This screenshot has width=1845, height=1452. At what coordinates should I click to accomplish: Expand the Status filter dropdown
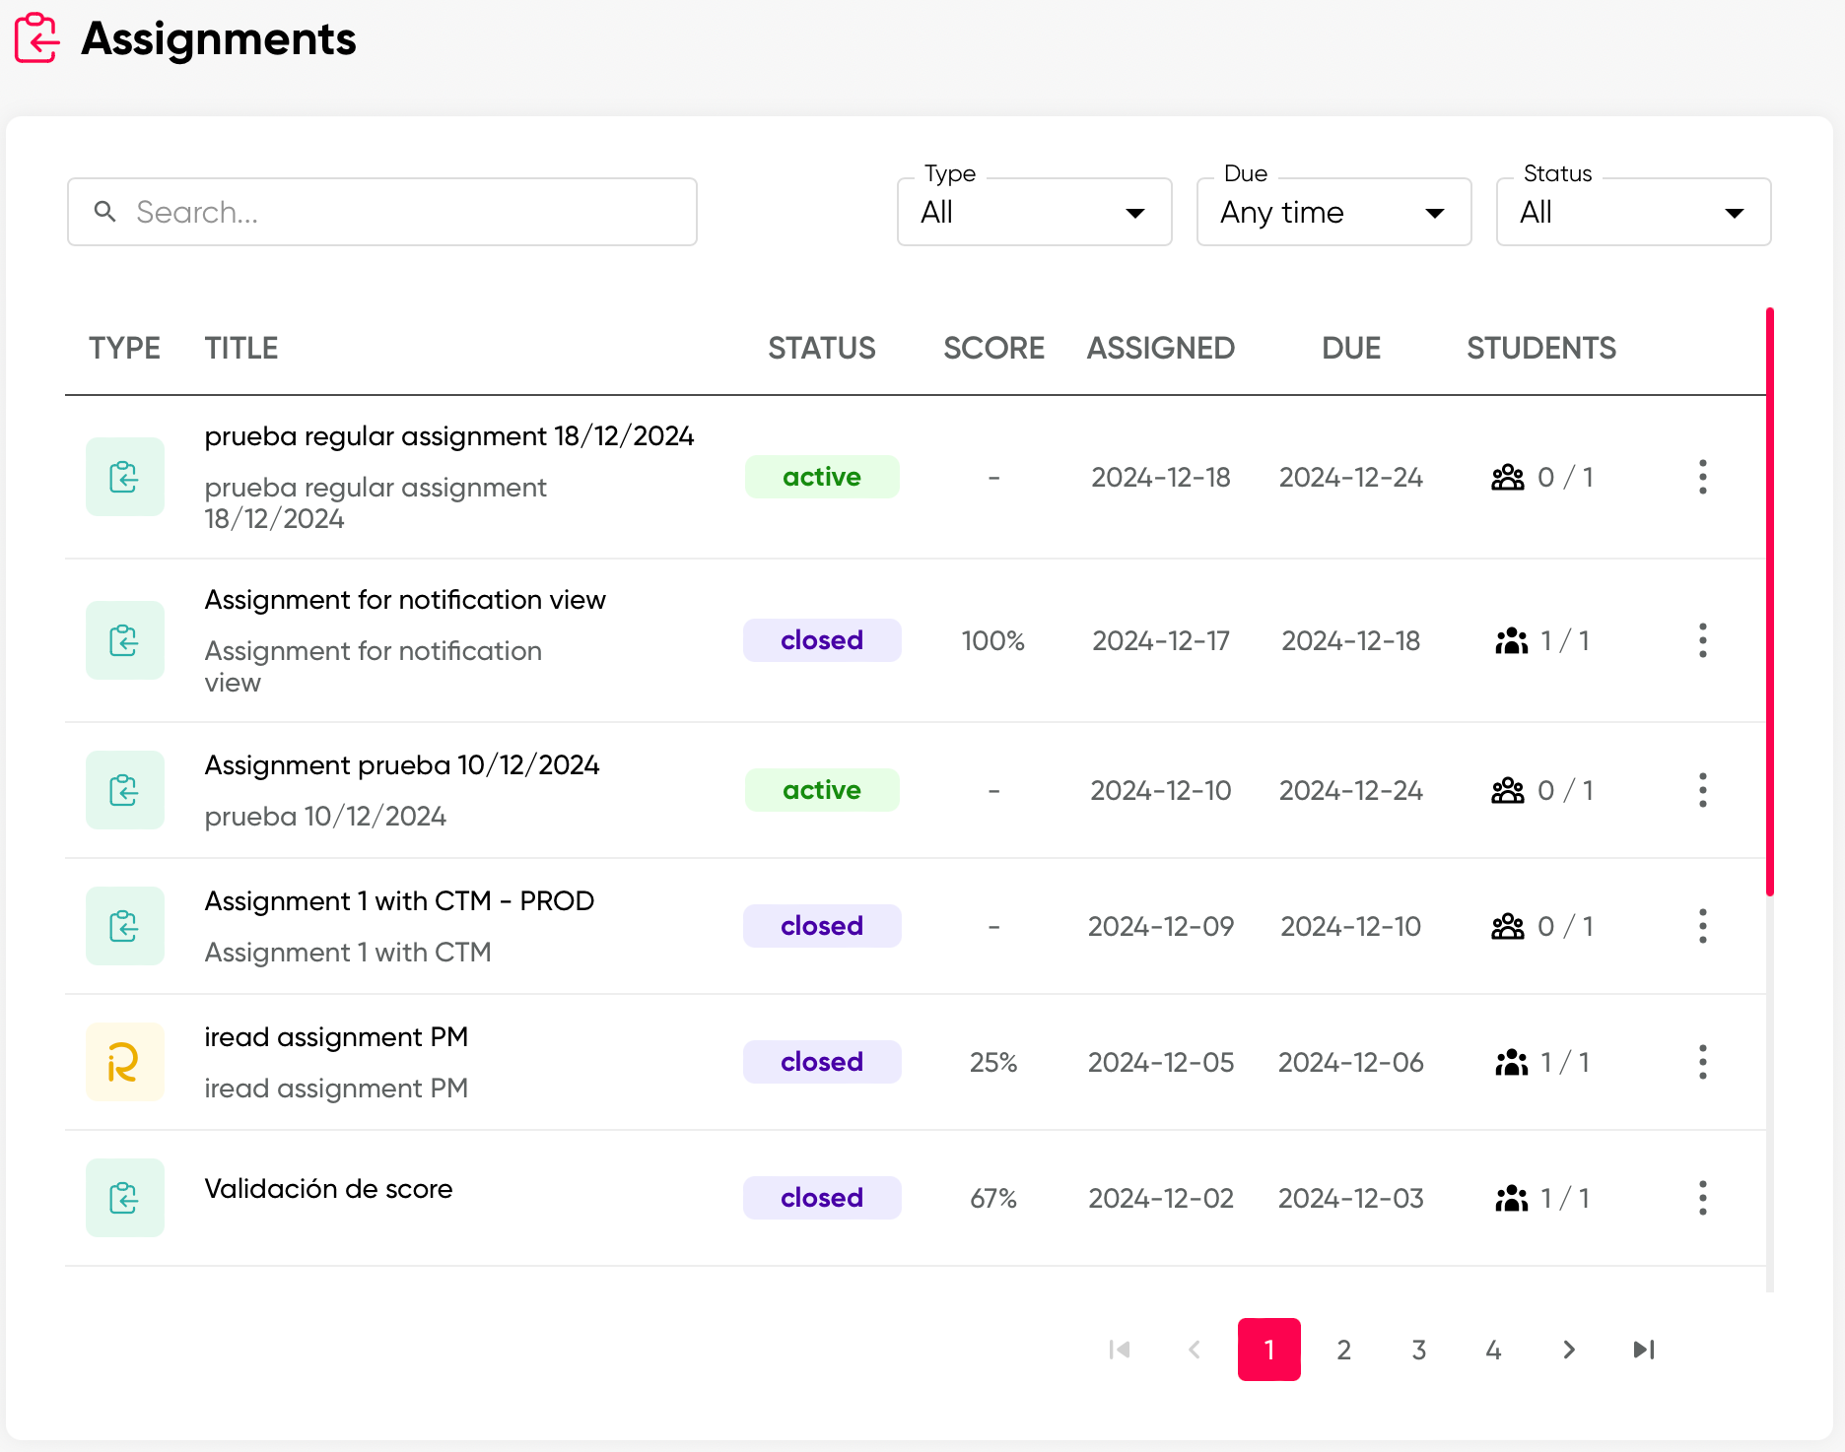point(1633,212)
